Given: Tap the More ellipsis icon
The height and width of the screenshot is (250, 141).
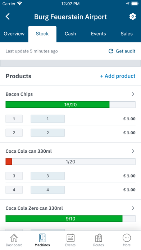Looking at the screenshot, I should 127,238.
